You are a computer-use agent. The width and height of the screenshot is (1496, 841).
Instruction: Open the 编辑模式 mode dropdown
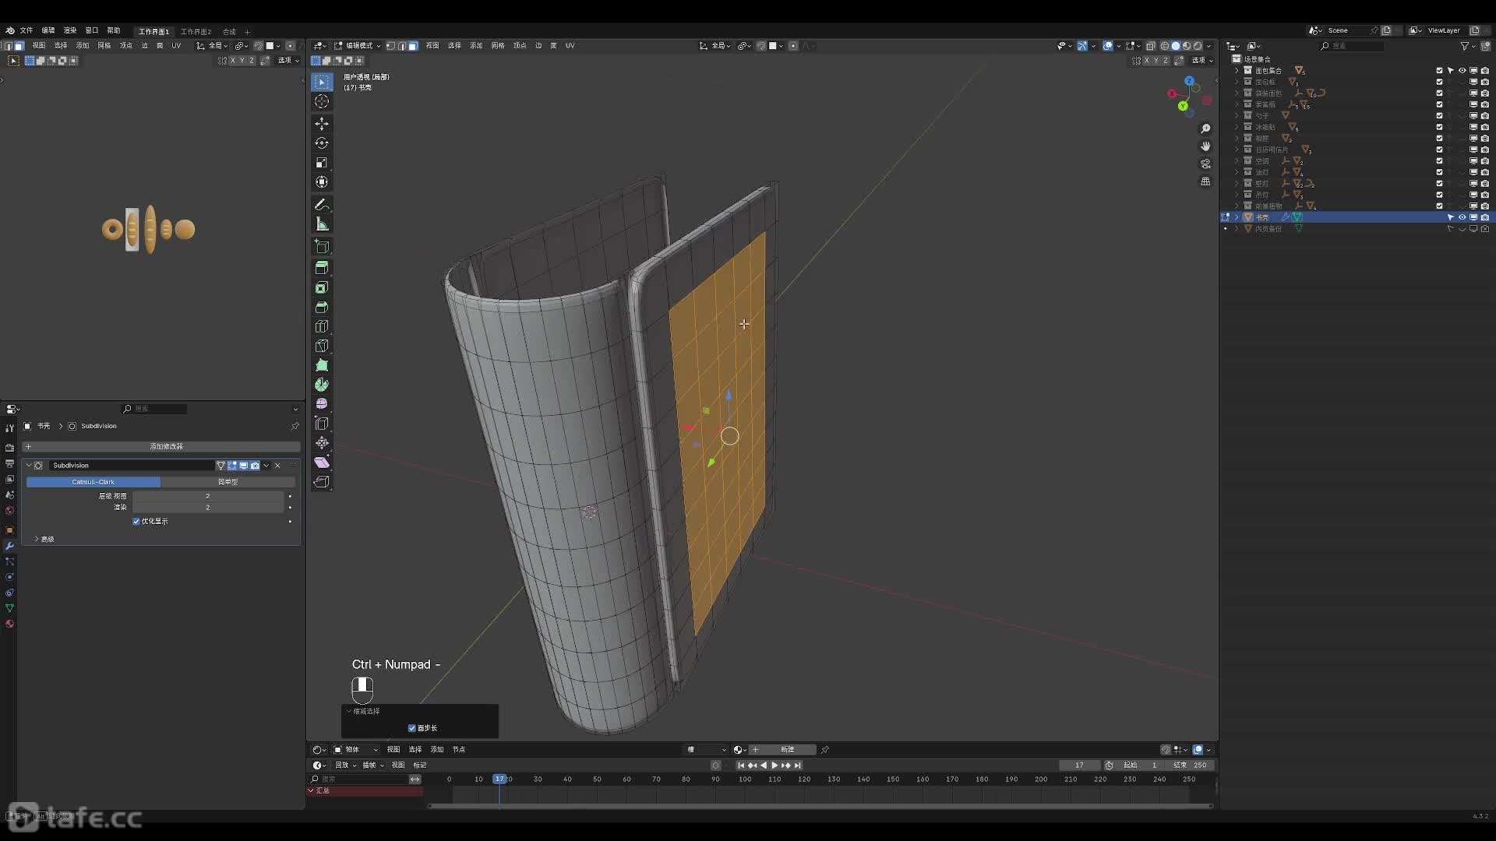pos(358,46)
